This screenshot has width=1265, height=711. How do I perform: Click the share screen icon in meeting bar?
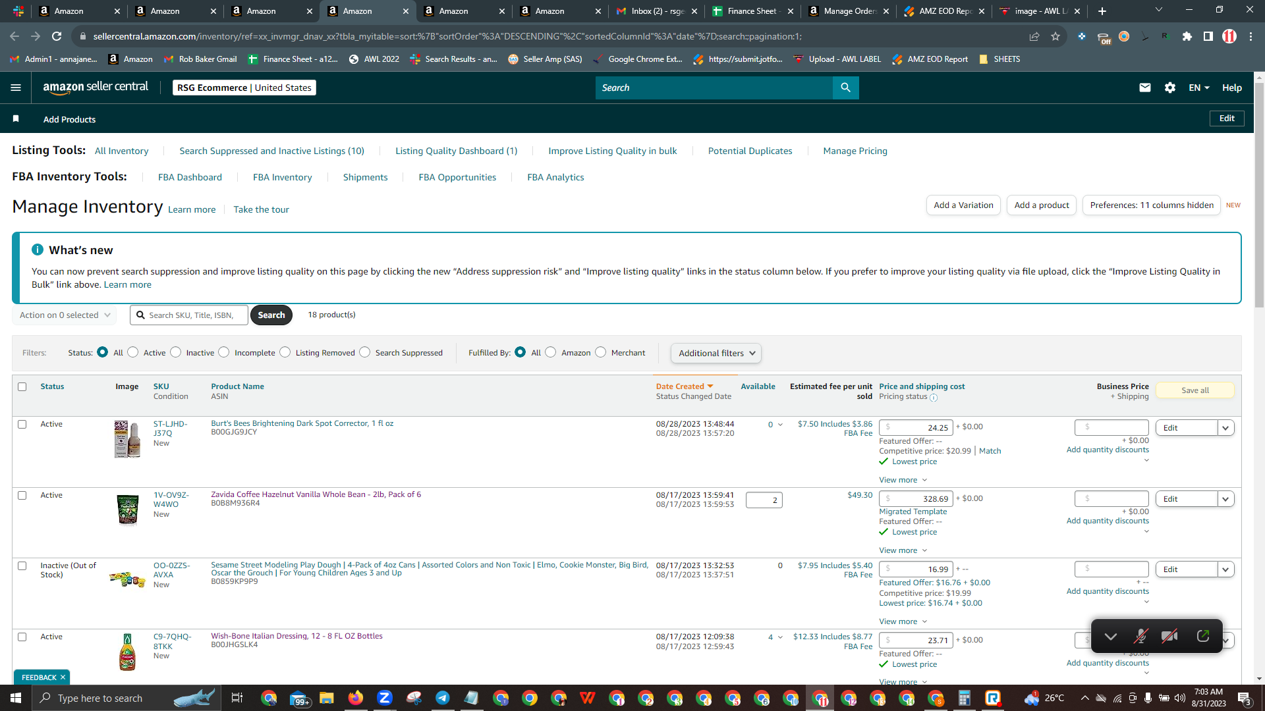(1203, 636)
